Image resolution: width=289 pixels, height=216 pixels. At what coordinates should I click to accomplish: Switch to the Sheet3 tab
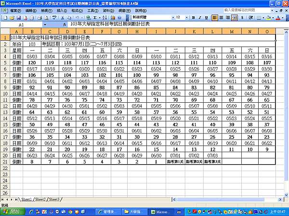(x=54, y=199)
